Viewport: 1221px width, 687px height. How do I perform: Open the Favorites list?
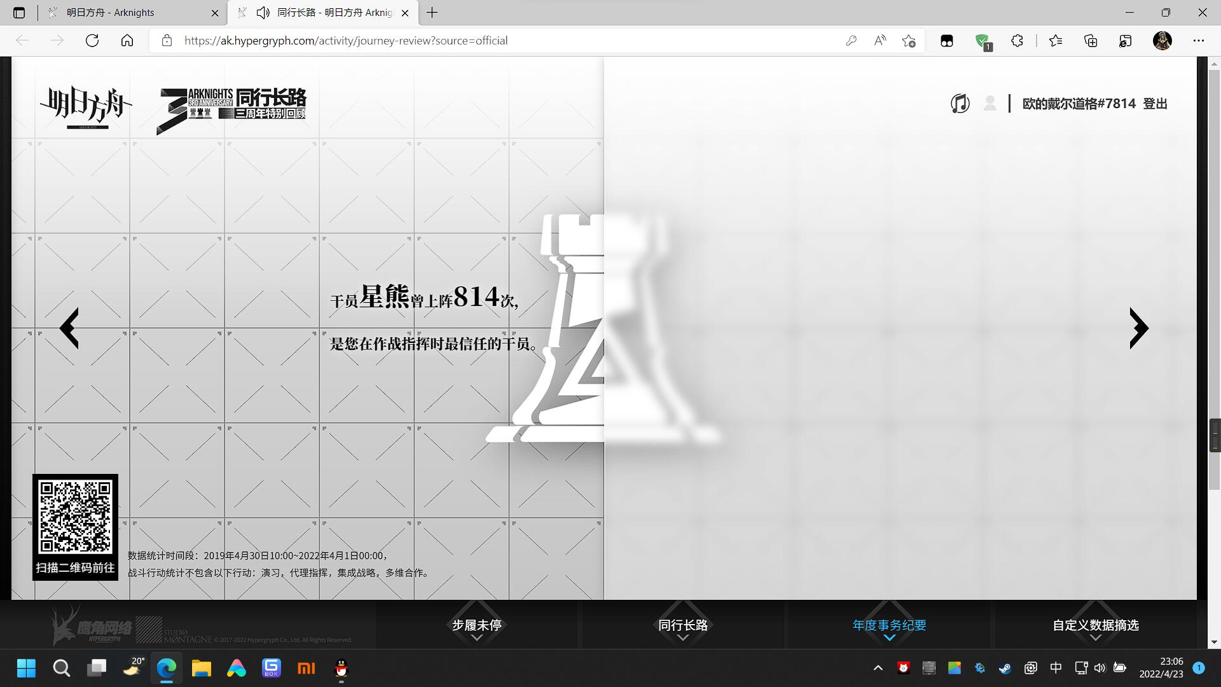(1056, 41)
